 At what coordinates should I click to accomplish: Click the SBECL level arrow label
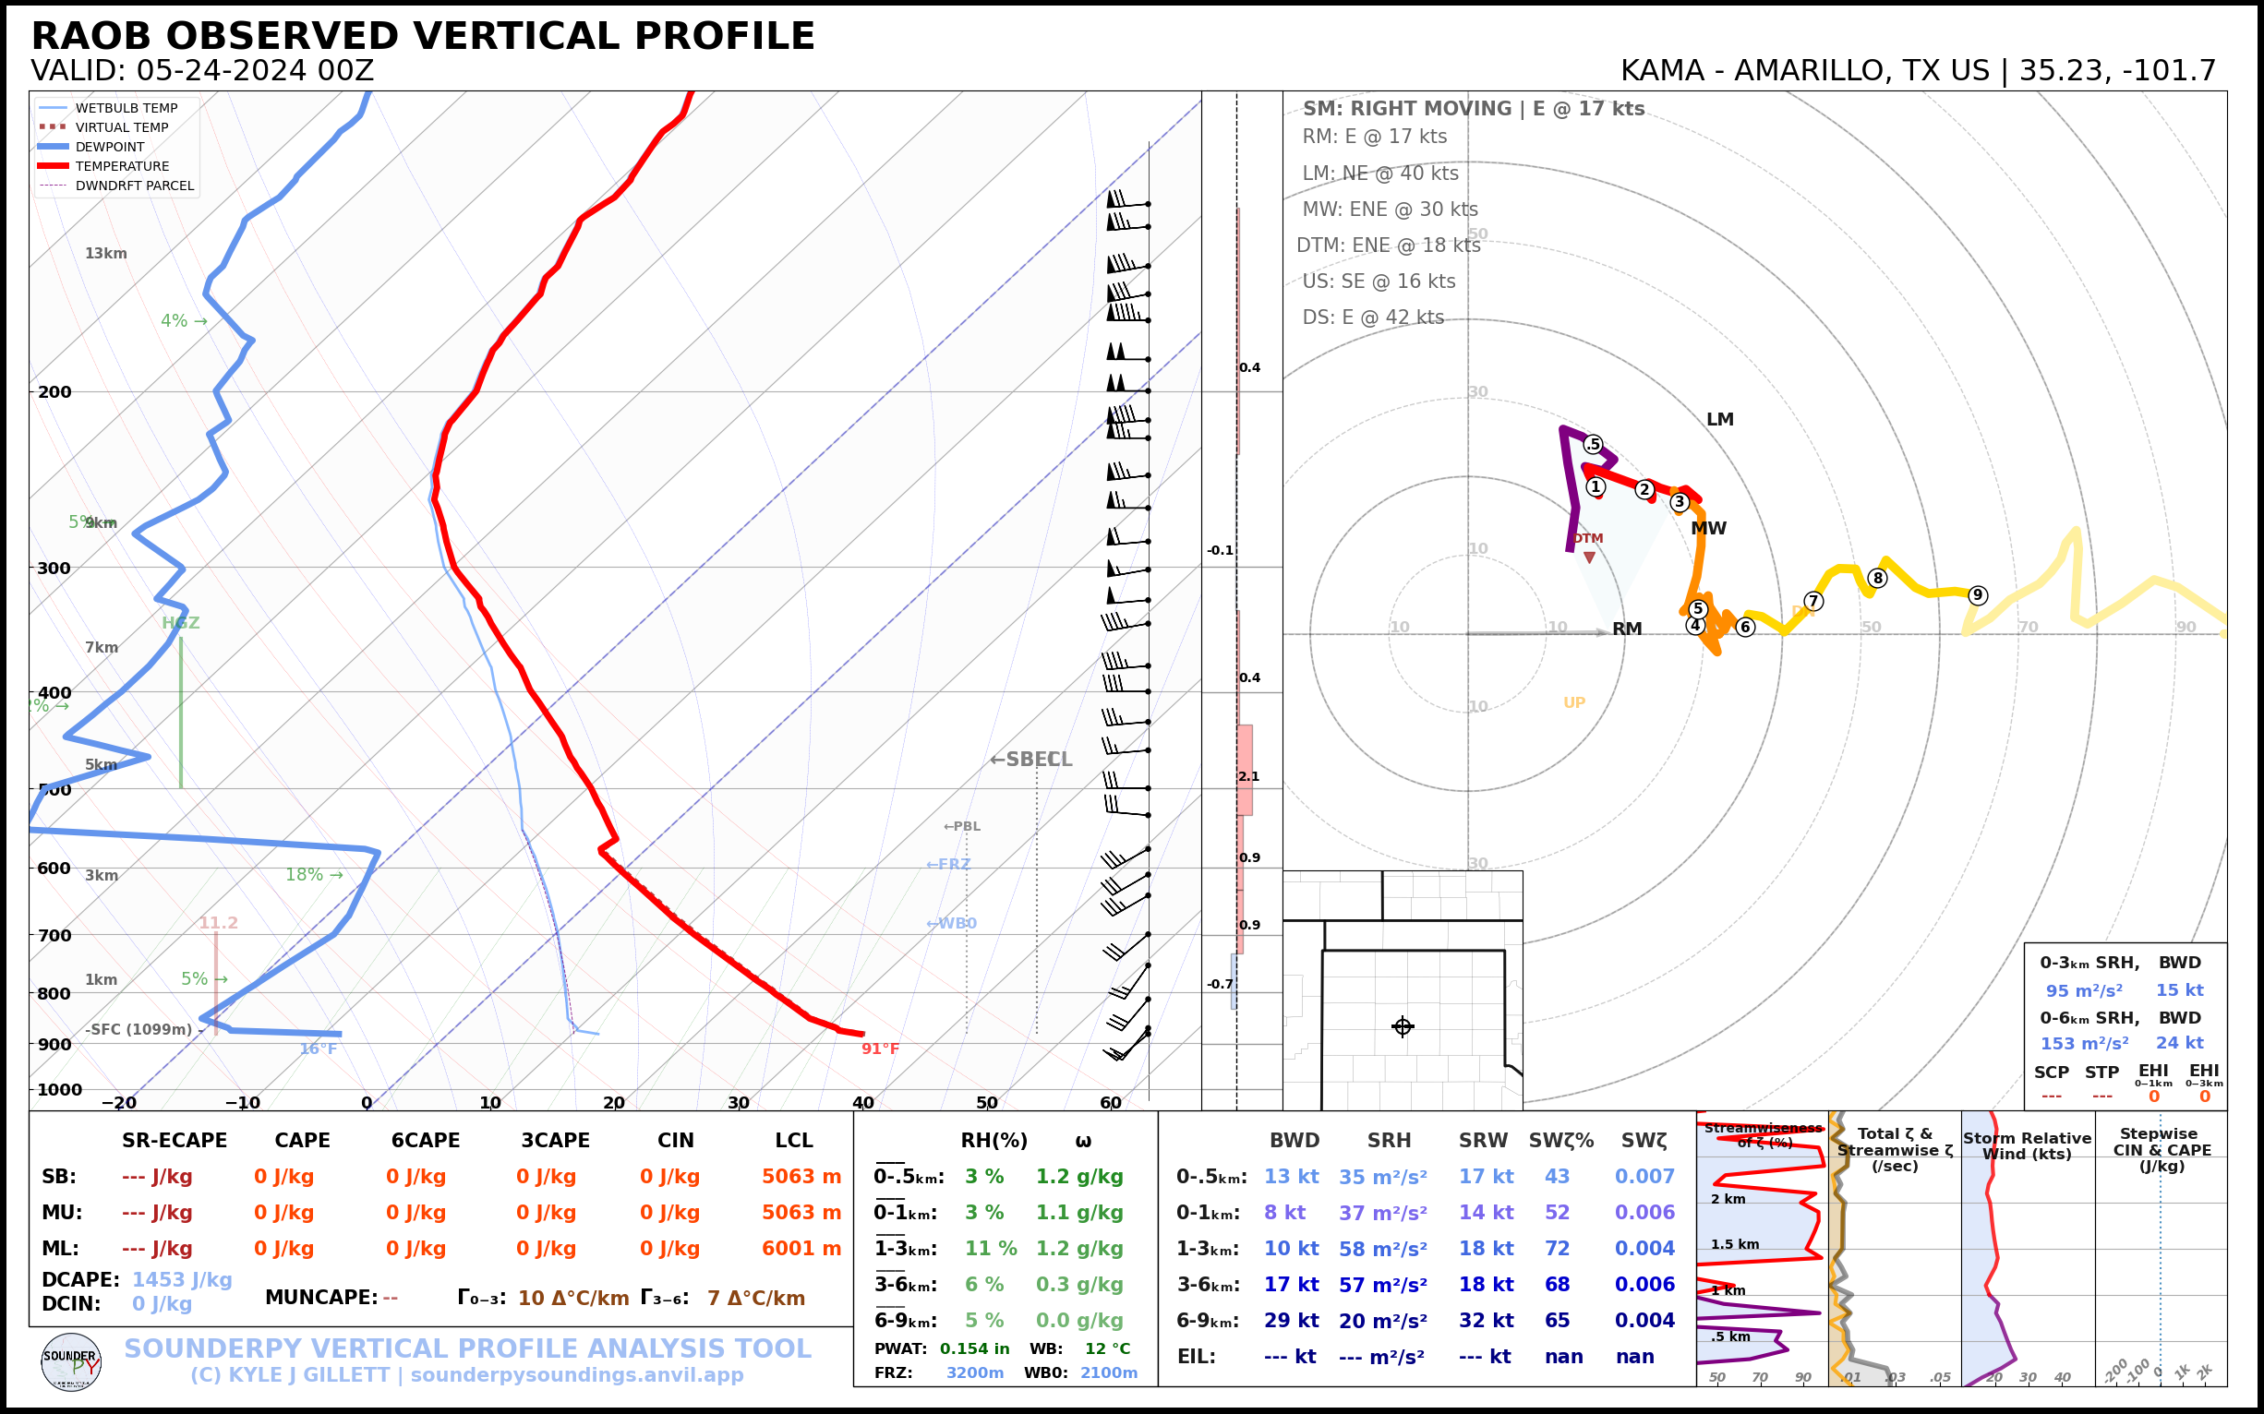1030,760
